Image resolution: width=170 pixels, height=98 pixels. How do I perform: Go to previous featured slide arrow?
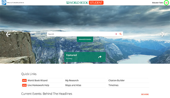8,34
